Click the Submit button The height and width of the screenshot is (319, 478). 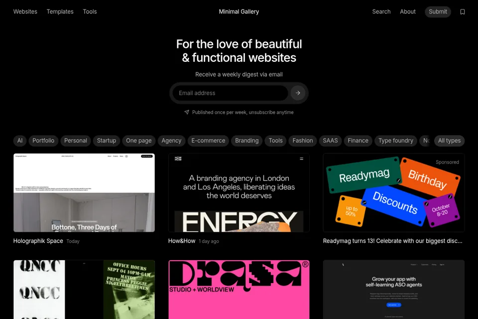pyautogui.click(x=438, y=11)
